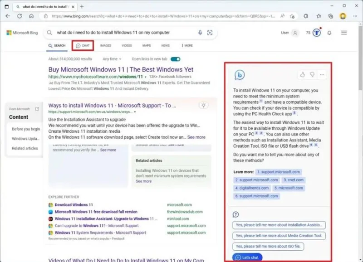The width and height of the screenshot is (363, 262).
Task: Expand mychoicesoftware URL dropdown arrow
Action: (x=145, y=77)
